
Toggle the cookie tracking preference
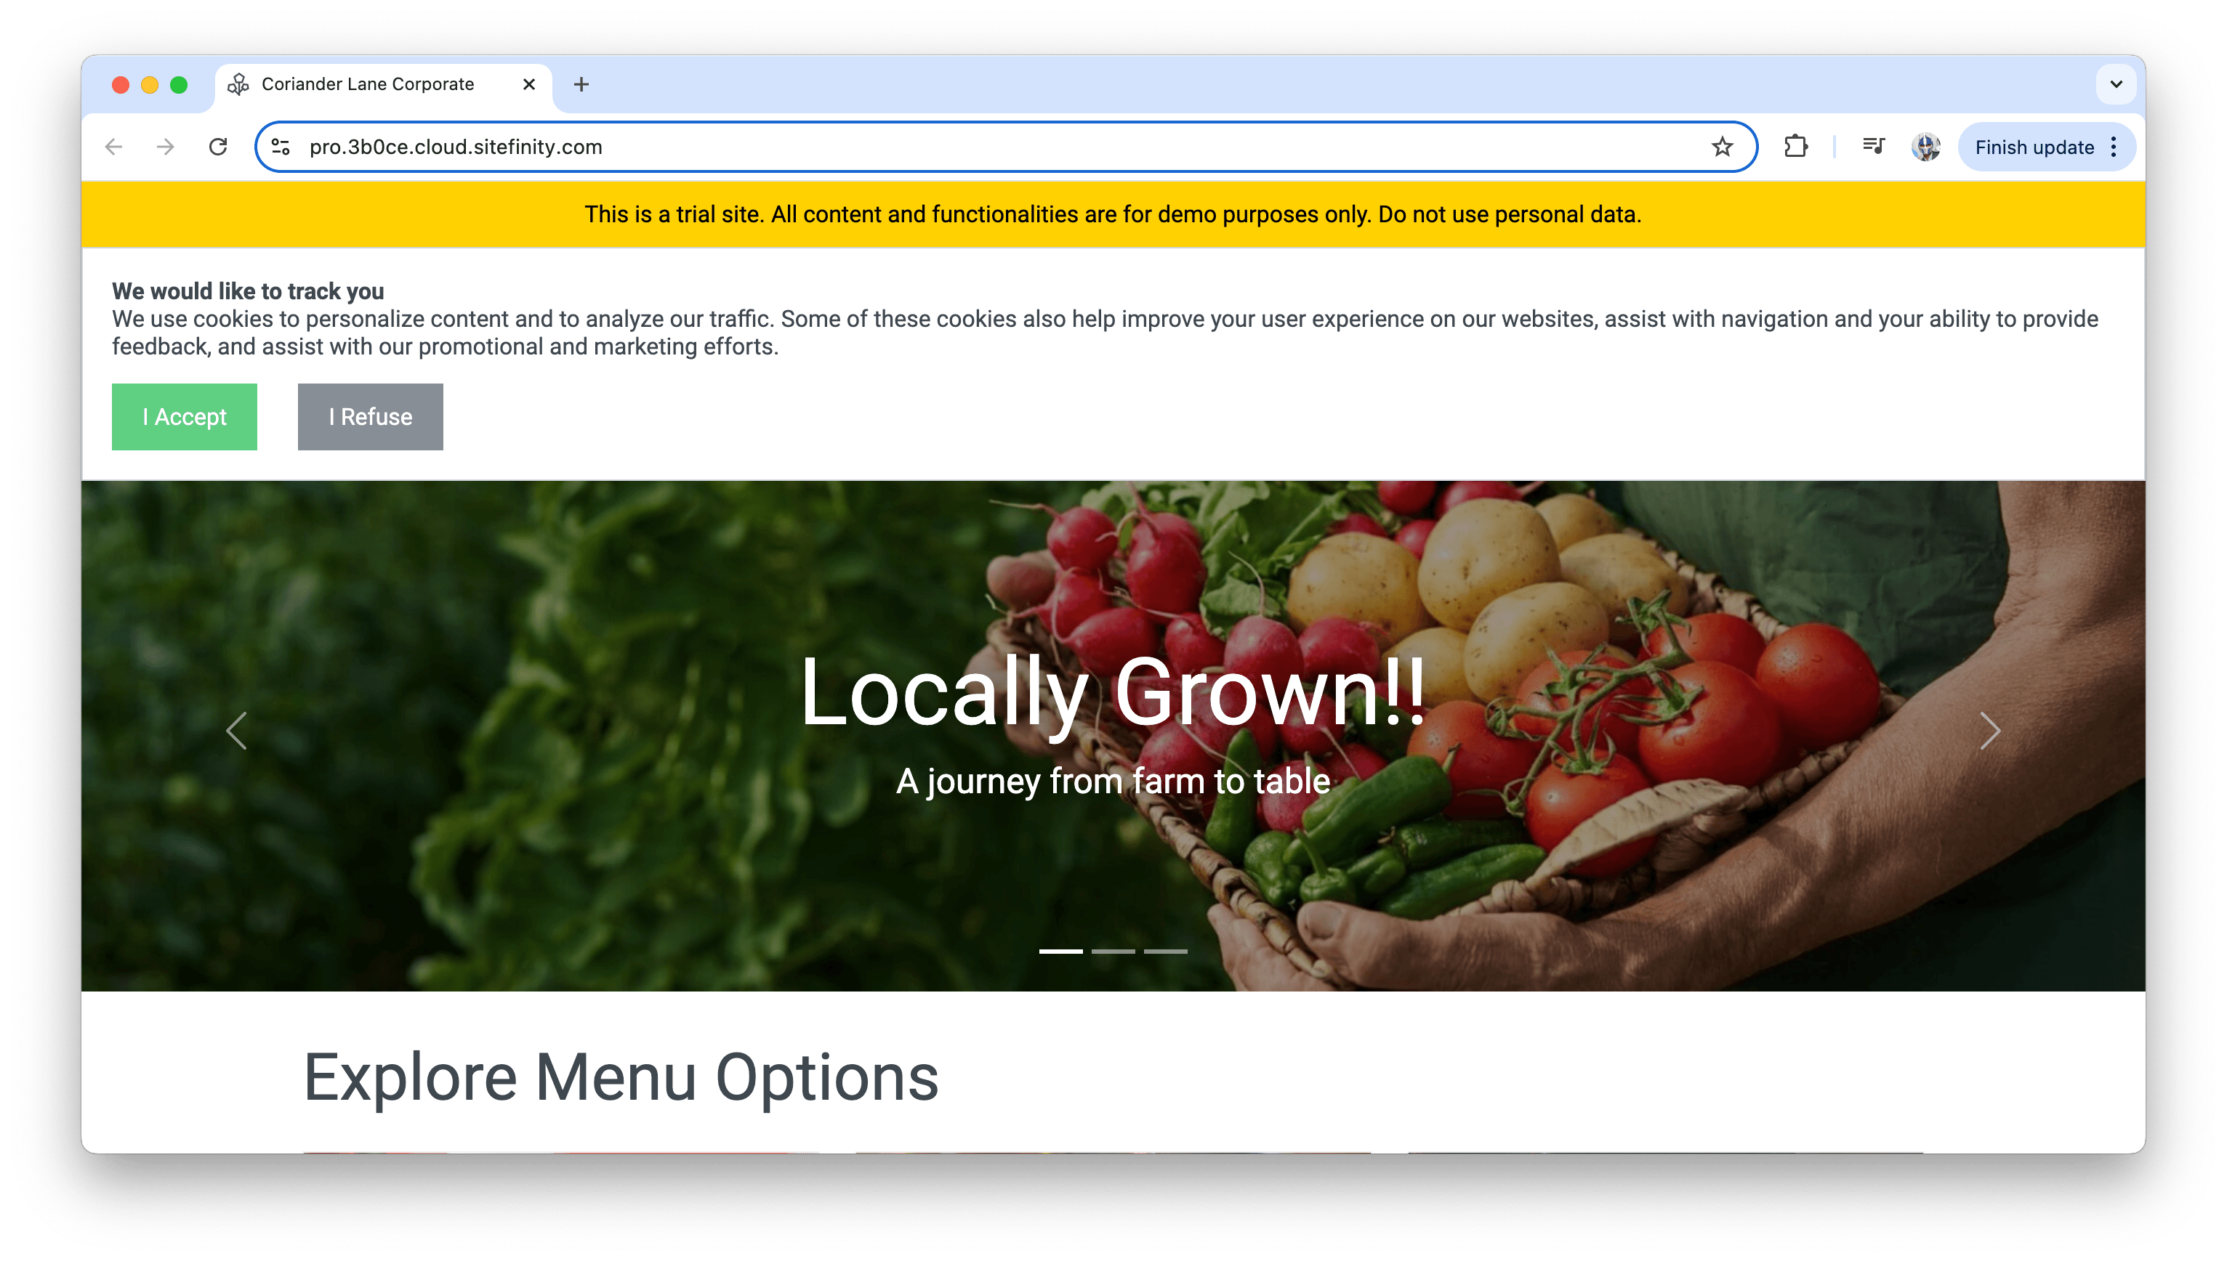point(370,415)
